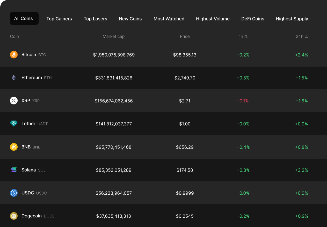Sort by the 1h % column header
Image resolution: width=327 pixels, height=227 pixels.
[x=243, y=37]
